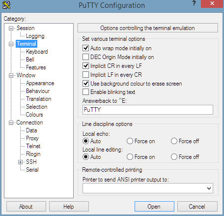Collapse the Connection tree node
224x216 pixels.
(11, 123)
